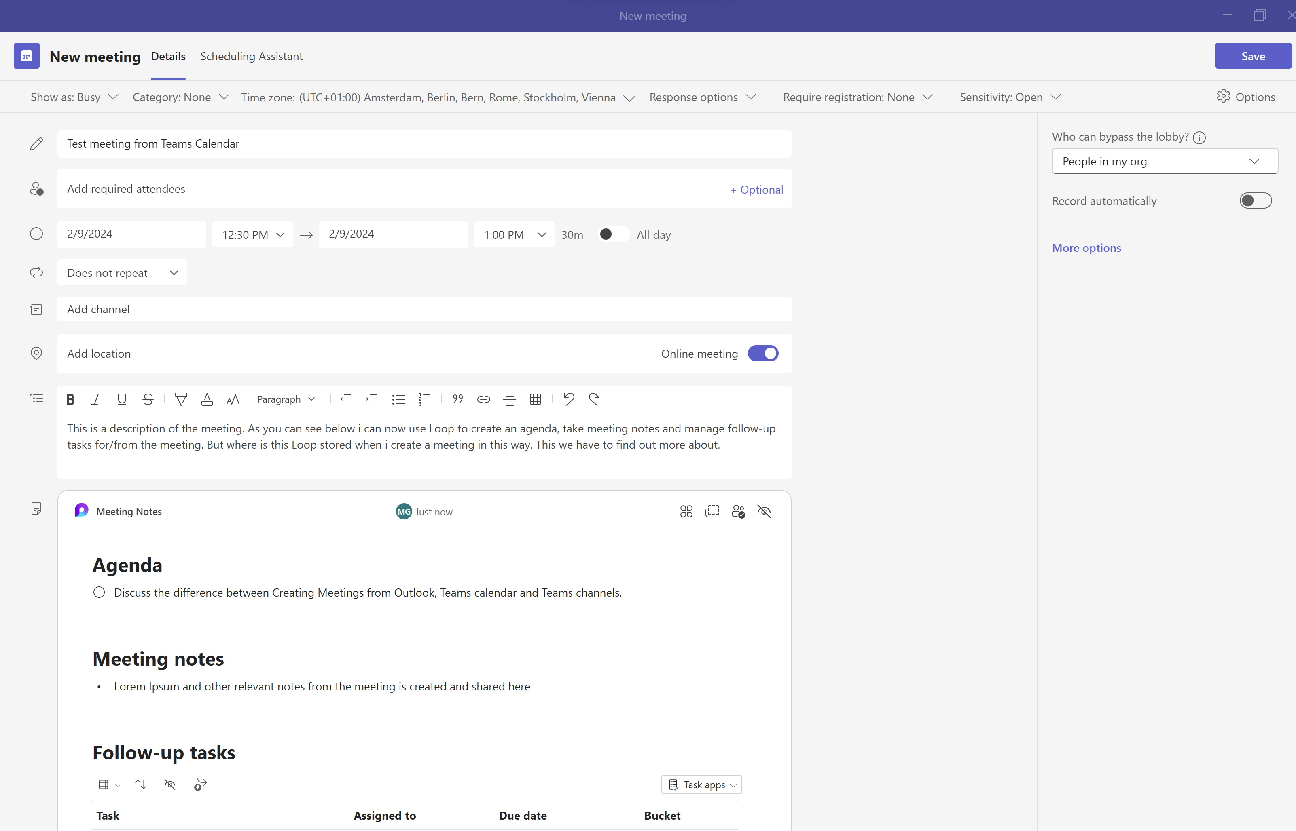
Task: Click the start date field showing 2/9/2024
Action: pos(131,234)
